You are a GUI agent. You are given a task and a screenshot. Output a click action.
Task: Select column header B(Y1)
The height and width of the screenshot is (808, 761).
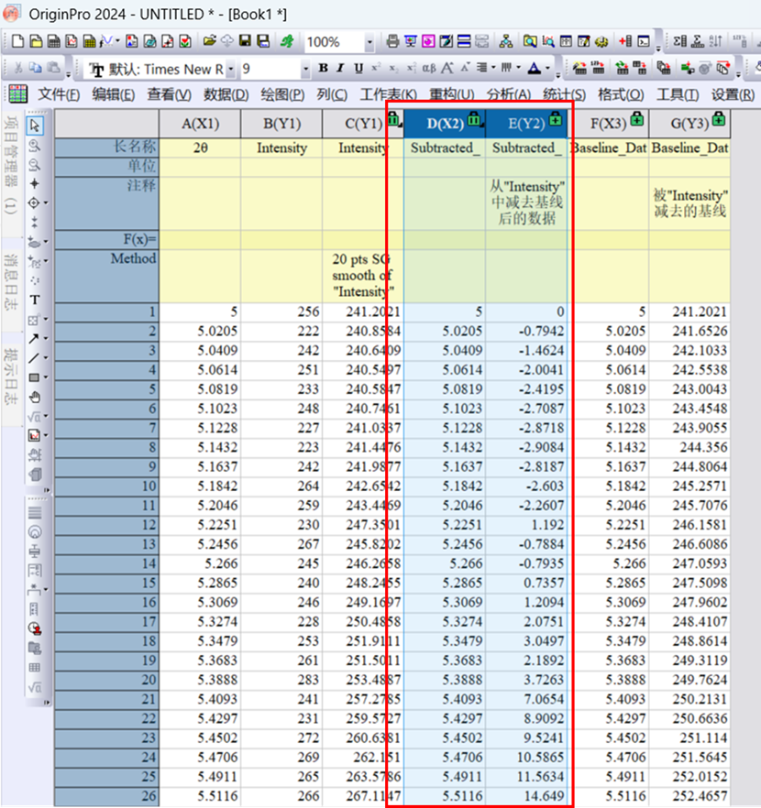click(x=281, y=124)
